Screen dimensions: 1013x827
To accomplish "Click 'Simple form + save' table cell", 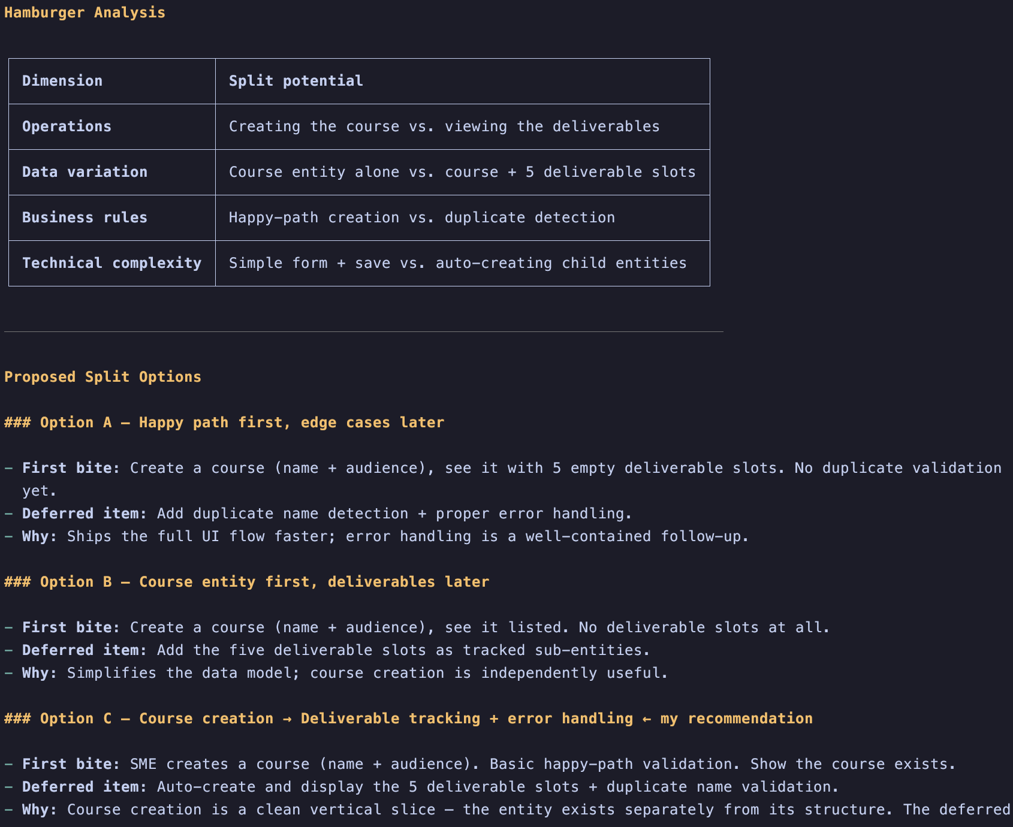I will click(458, 263).
